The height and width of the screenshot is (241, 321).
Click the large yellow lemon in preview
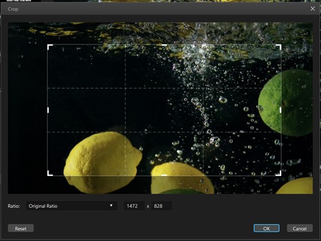(102, 163)
